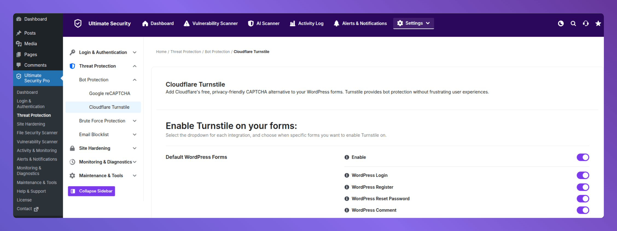Viewport: 617px width, 231px height.
Task: Collapse Threat Protection chevron
Action: point(135,66)
